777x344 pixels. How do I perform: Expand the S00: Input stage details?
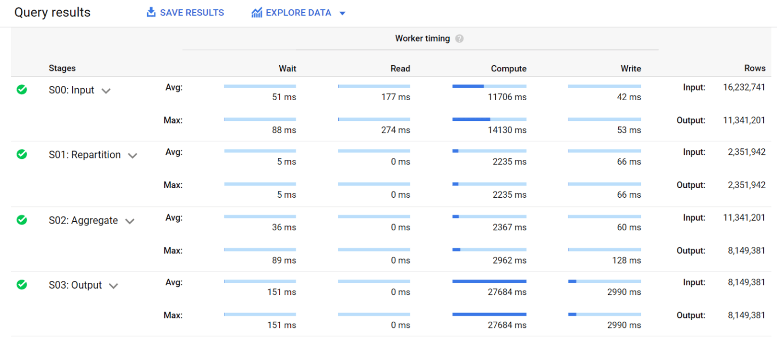point(106,91)
